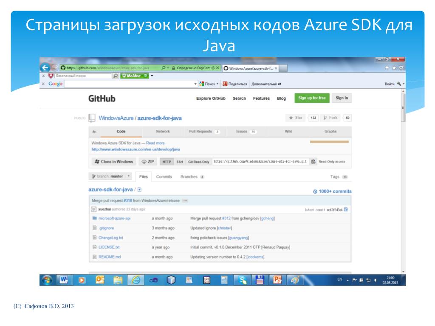Switch the clone URL to SSH
435x326 pixels.
(x=180, y=162)
